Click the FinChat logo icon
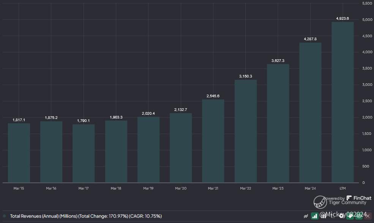The width and height of the screenshot is (374, 223). click(349, 198)
